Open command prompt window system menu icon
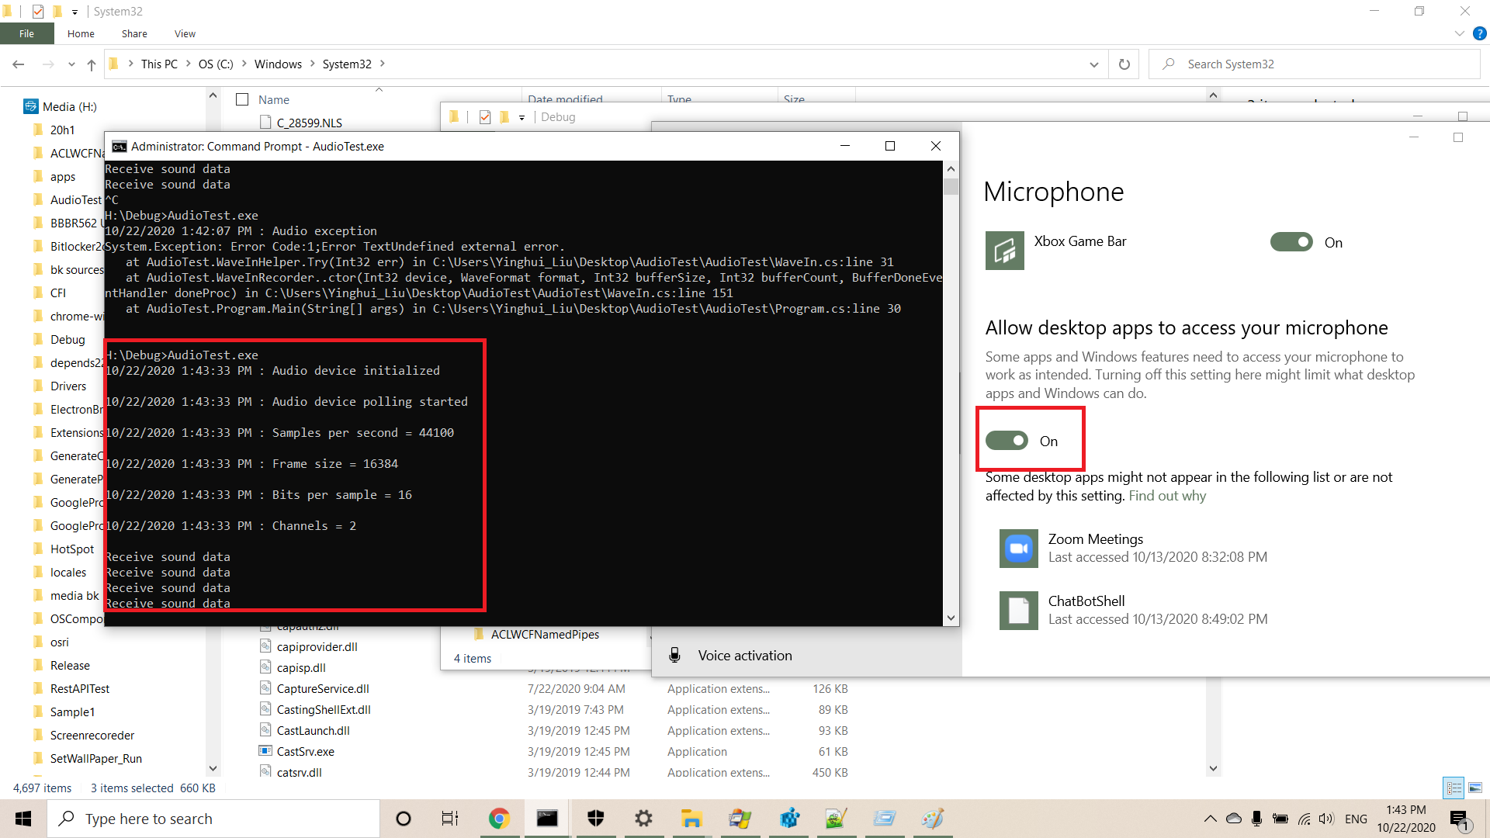Screen dimensions: 1490x838 (120, 146)
